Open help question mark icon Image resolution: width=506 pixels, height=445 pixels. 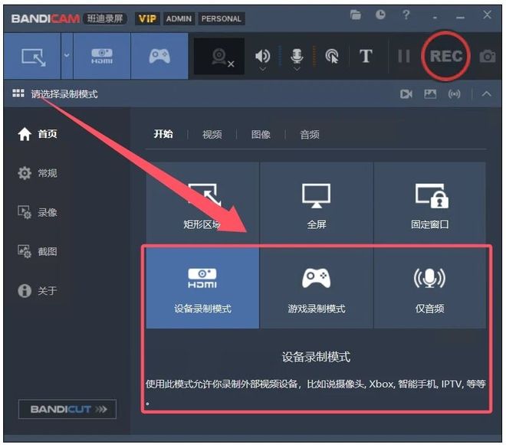[406, 15]
